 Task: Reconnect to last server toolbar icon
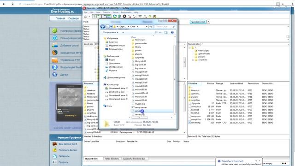(x=134, y=17)
